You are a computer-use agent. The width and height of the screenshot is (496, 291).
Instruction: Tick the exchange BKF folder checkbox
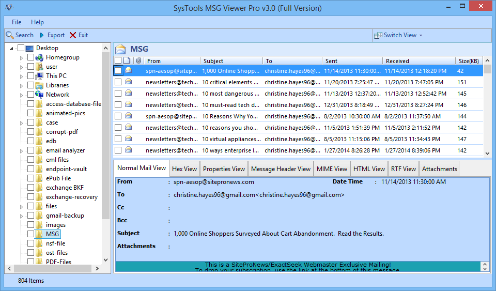30,188
